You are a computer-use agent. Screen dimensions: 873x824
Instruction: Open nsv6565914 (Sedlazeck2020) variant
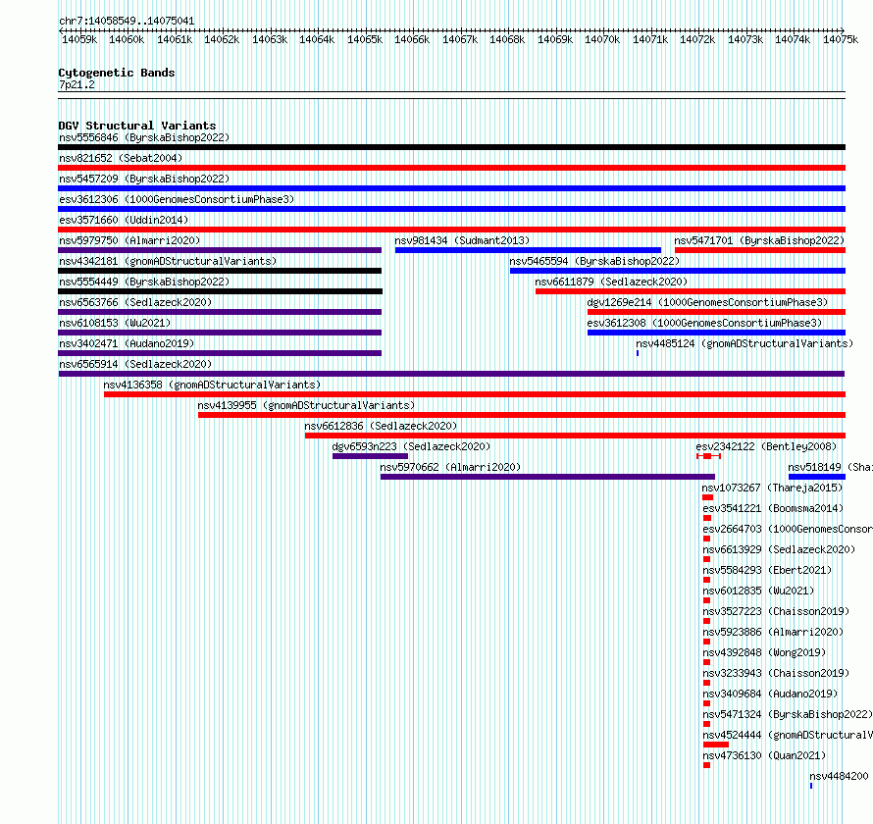click(135, 364)
